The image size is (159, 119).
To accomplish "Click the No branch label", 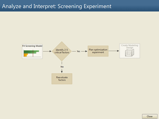I will pos(62,67).
